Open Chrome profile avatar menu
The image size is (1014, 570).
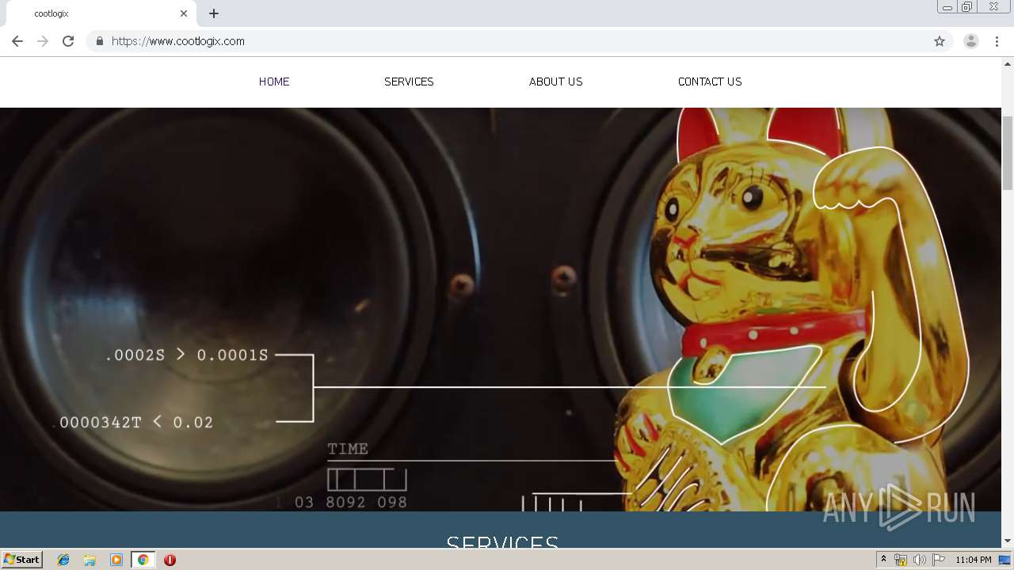coord(971,41)
